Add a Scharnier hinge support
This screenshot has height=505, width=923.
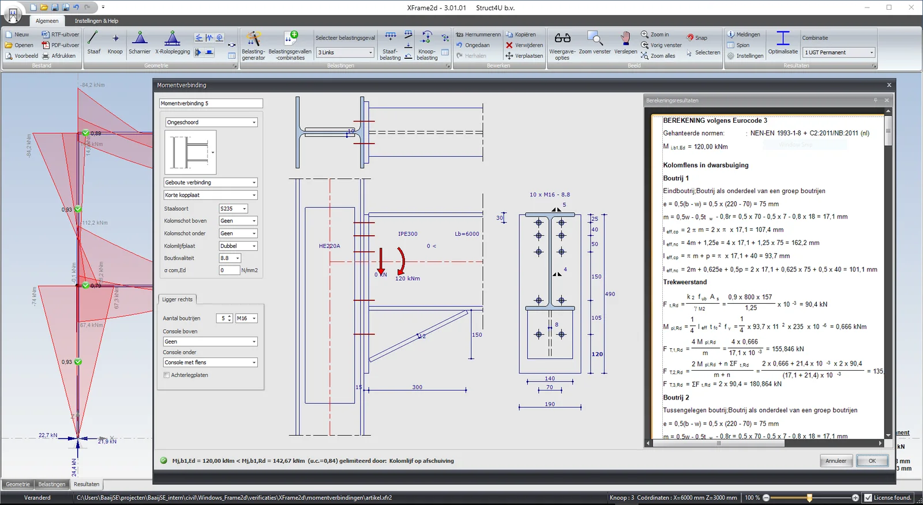[x=140, y=44]
